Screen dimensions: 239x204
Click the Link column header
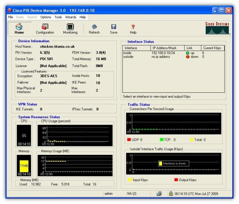[x=193, y=48]
